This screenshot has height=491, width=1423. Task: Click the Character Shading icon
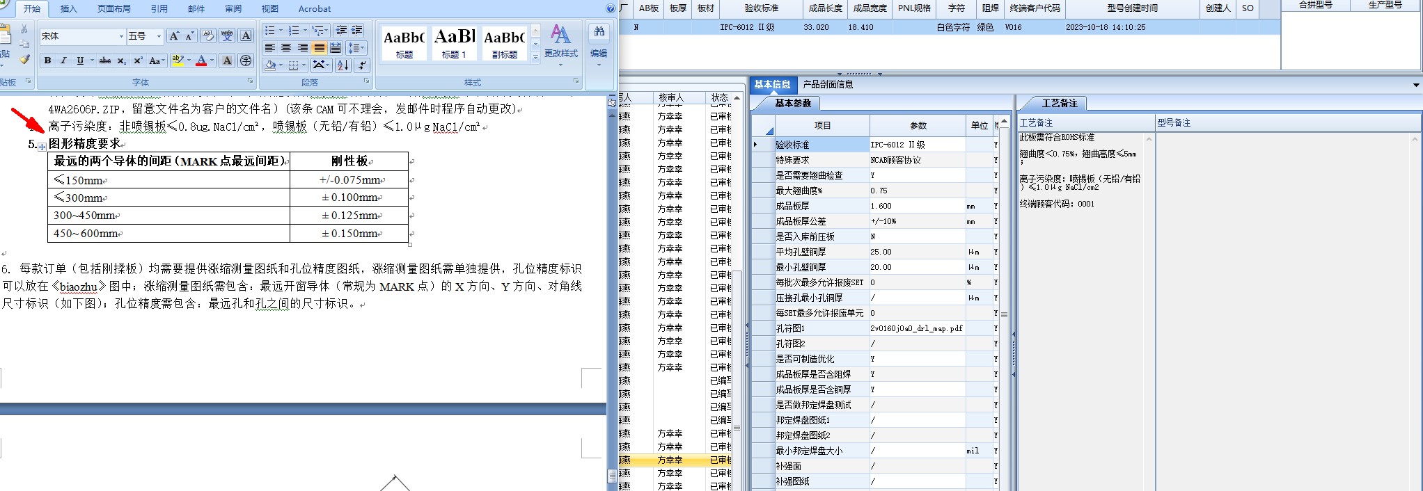coord(227,61)
